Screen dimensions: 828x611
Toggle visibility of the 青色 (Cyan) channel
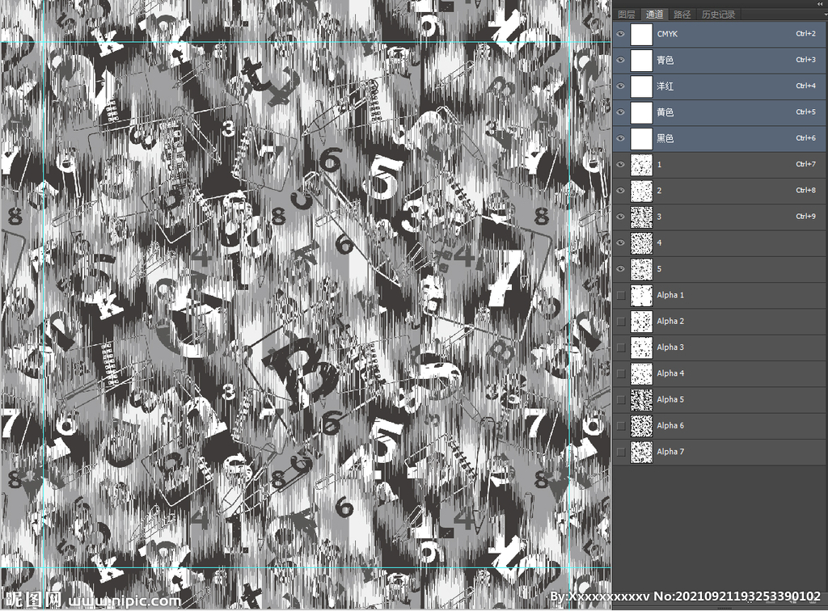click(621, 60)
